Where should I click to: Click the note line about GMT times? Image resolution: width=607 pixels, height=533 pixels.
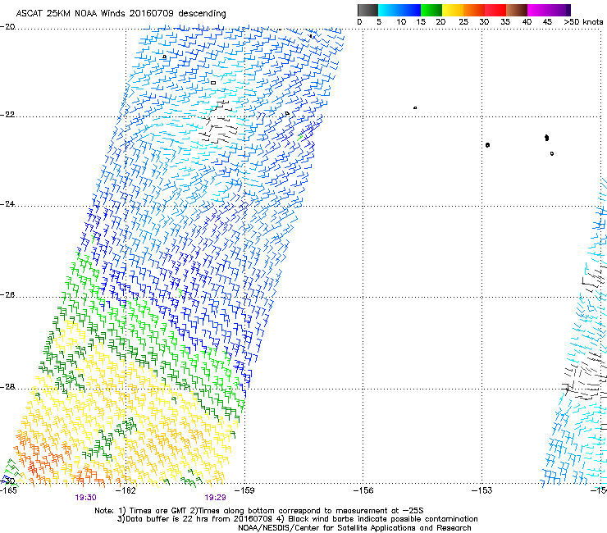coord(259,511)
